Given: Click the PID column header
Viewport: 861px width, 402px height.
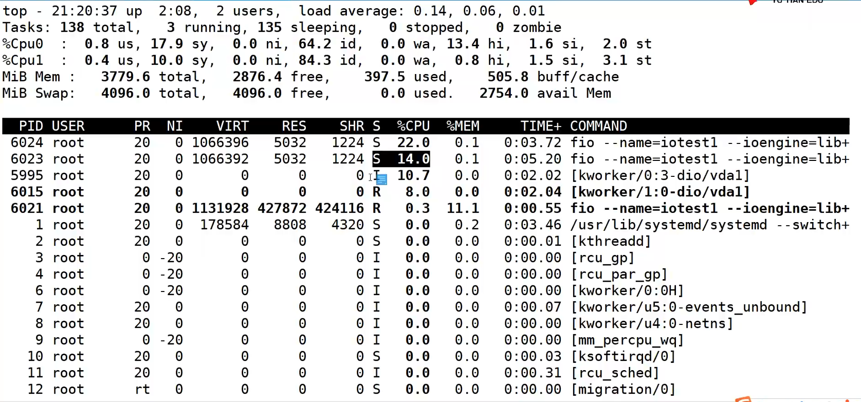Looking at the screenshot, I should pyautogui.click(x=31, y=126).
